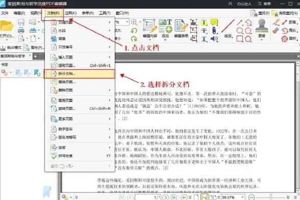
Task: Open the 注释(C) menu
Action: [x=70, y=13]
